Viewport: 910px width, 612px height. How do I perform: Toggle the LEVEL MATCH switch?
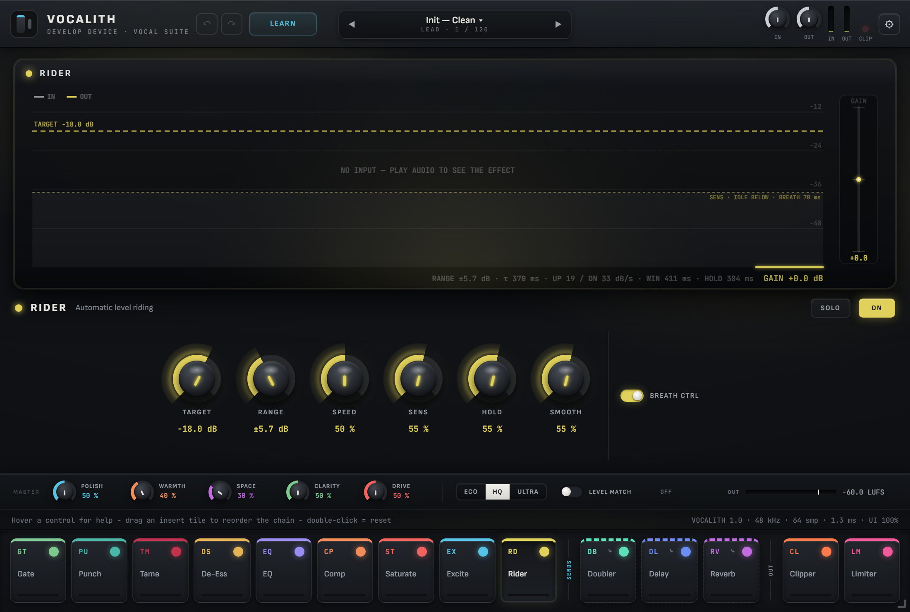click(571, 492)
